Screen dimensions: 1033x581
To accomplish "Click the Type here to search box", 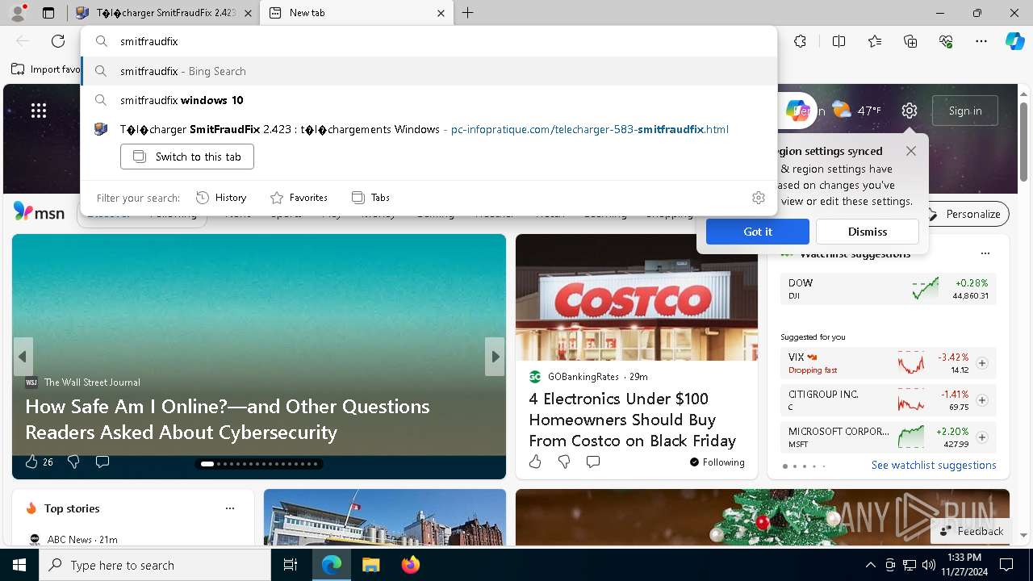I will (155, 565).
